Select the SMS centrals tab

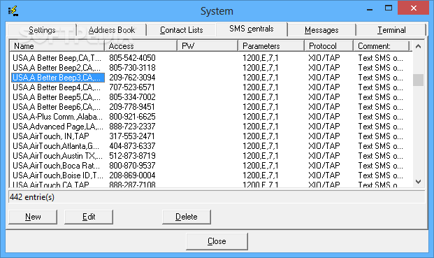coord(252,29)
